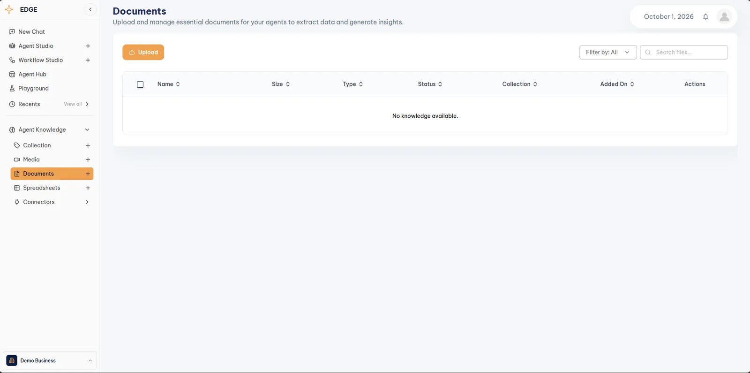Open notifications with the bell icon
Image resolution: width=750 pixels, height=373 pixels.
[x=705, y=17]
